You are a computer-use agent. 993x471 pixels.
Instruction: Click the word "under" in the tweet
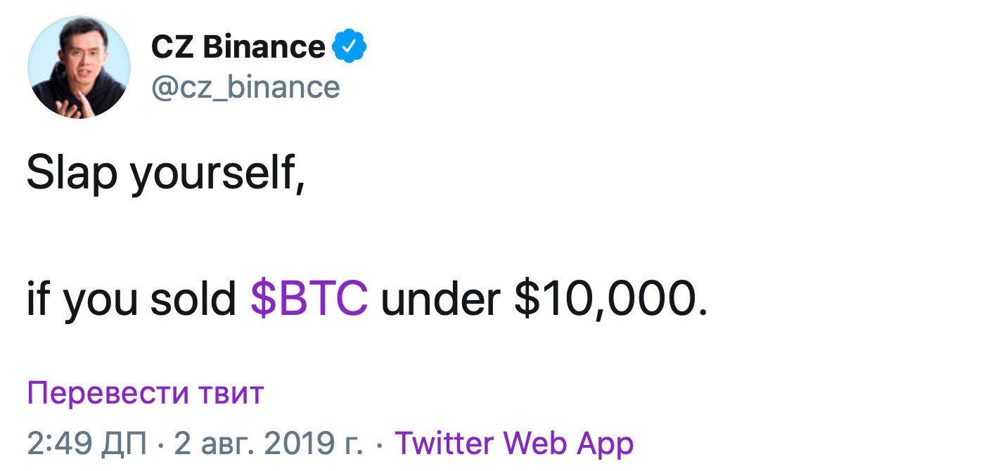(441, 299)
